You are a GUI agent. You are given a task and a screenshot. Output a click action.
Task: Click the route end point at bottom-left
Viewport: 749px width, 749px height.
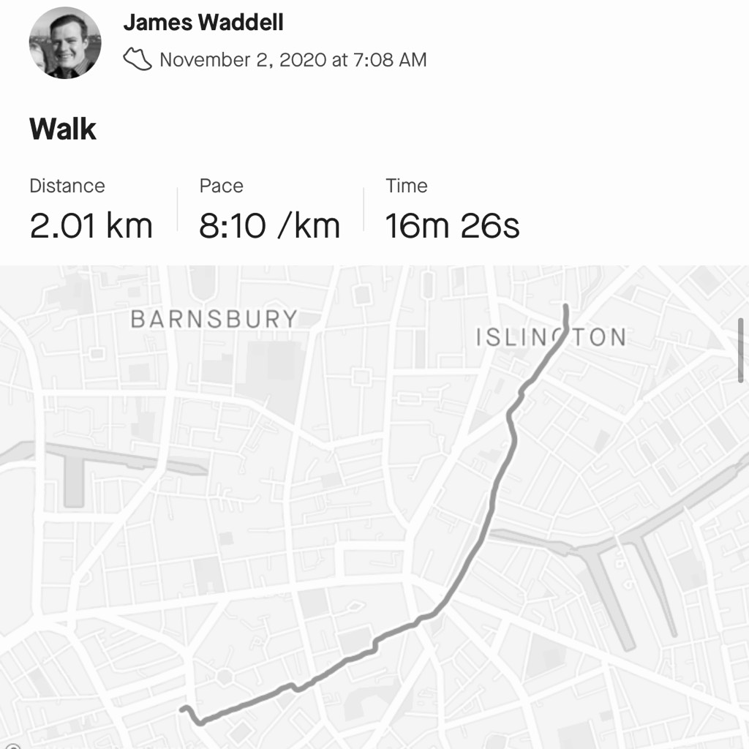pos(182,710)
